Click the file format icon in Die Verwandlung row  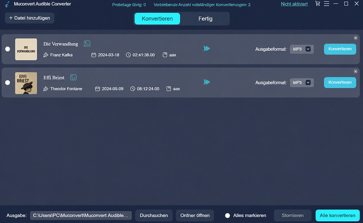[165, 55]
